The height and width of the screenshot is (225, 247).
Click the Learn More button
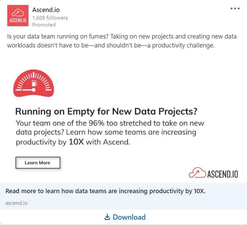pos(38,163)
